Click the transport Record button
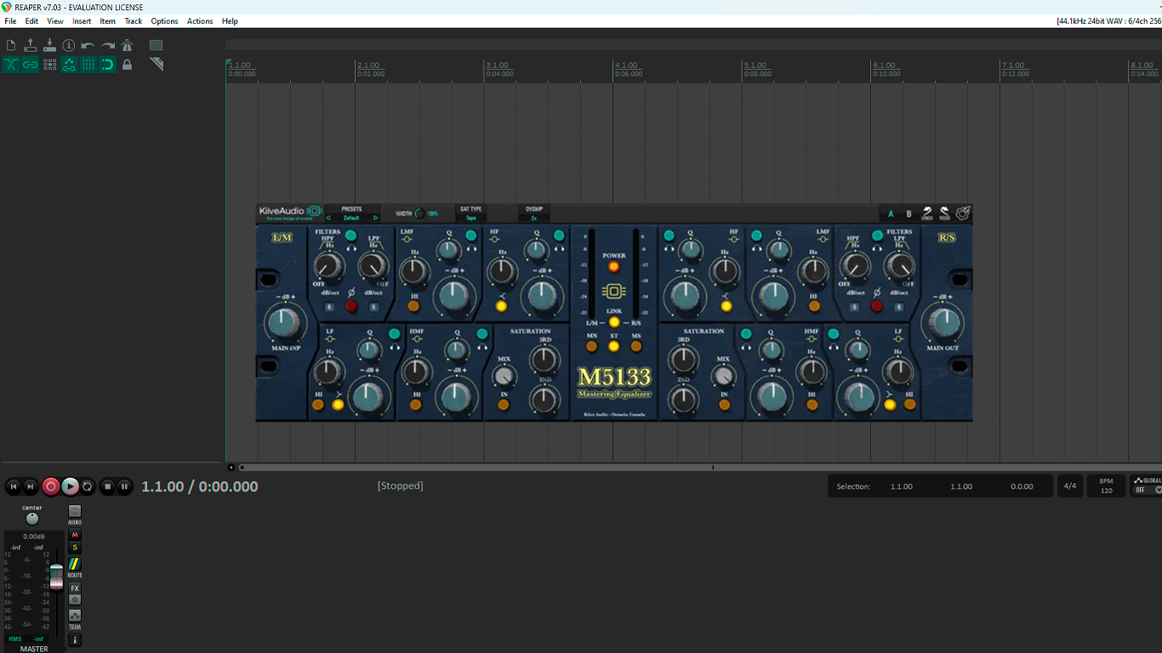1162x653 pixels. pyautogui.click(x=51, y=486)
